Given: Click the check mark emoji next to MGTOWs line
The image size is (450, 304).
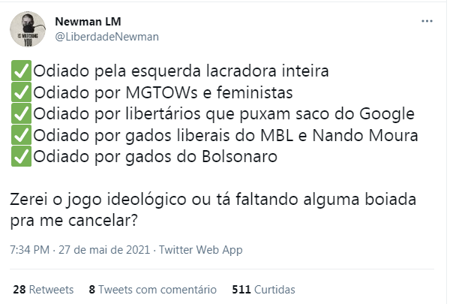Looking at the screenshot, I should pyautogui.click(x=21, y=92).
